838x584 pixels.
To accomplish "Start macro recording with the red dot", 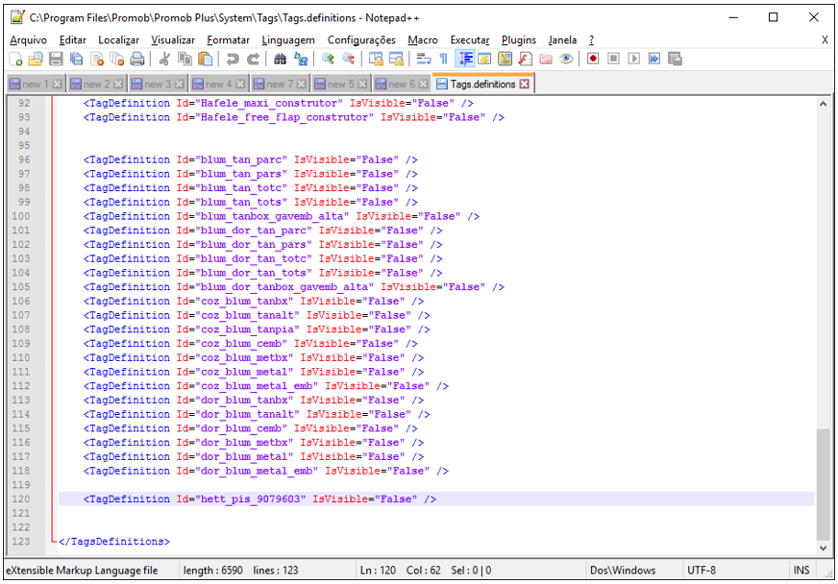I will point(593,59).
